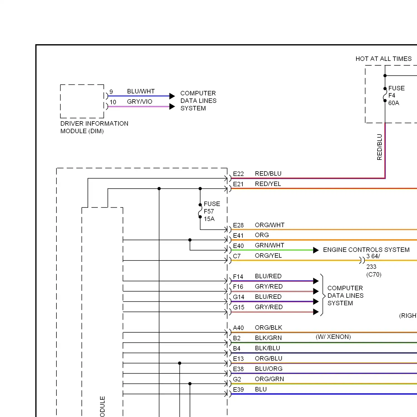The width and height of the screenshot is (417, 417).
Task: Select pin label F16
Action: [238, 287]
